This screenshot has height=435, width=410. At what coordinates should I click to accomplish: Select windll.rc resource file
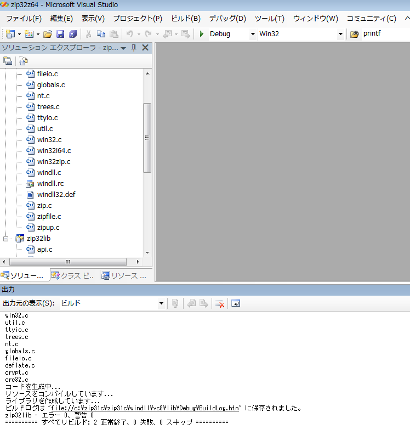click(x=50, y=184)
